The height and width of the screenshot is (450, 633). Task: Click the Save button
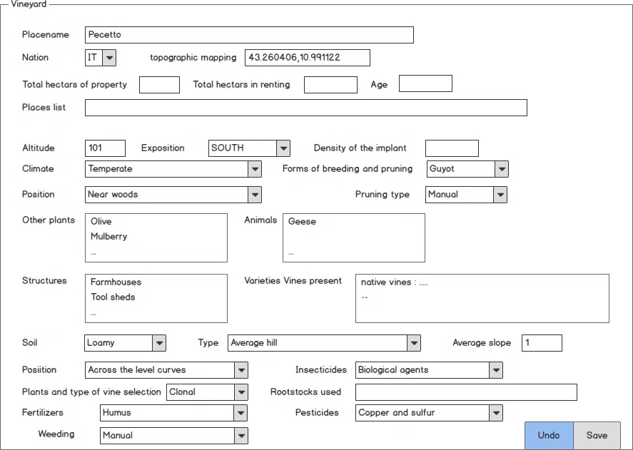597,435
